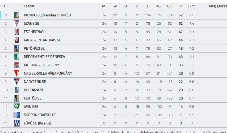The image size is (227, 133).
Task: Click the LÖVŐ SE striped crest
Action: click(x=17, y=123)
